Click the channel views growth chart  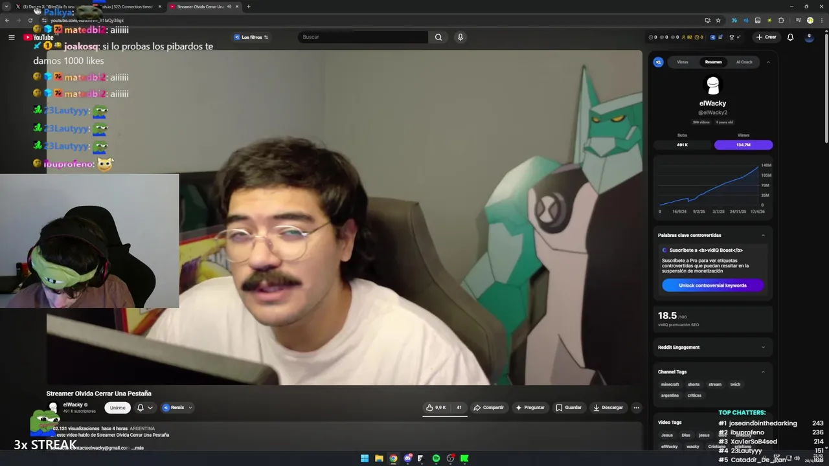(712, 186)
